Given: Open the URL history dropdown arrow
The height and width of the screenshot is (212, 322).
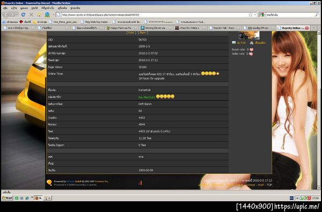Looking at the screenshot, I should pos(255,14).
